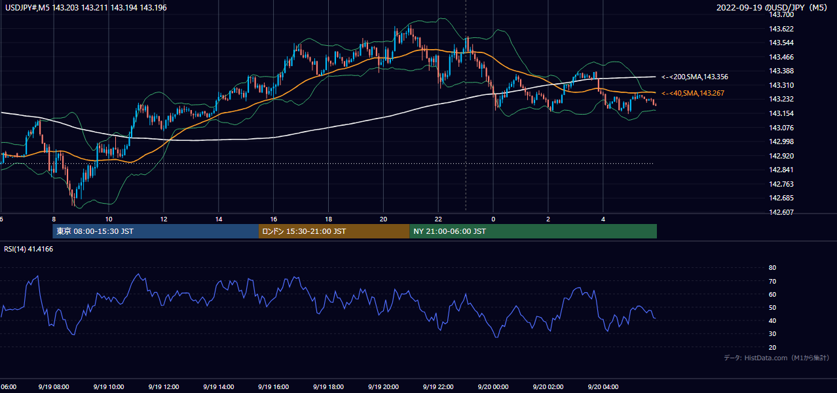Select the 東京 08:00-15:30 JST session bar

click(156, 231)
